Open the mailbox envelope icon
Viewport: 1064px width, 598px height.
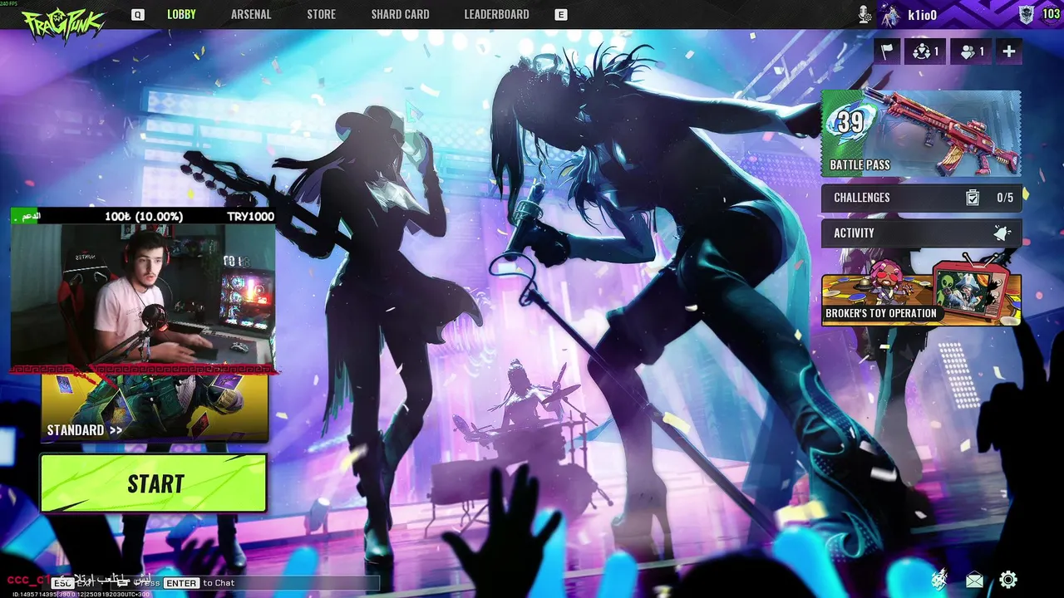click(974, 580)
